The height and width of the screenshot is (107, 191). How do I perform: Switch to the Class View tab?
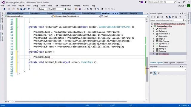[x=180, y=63]
